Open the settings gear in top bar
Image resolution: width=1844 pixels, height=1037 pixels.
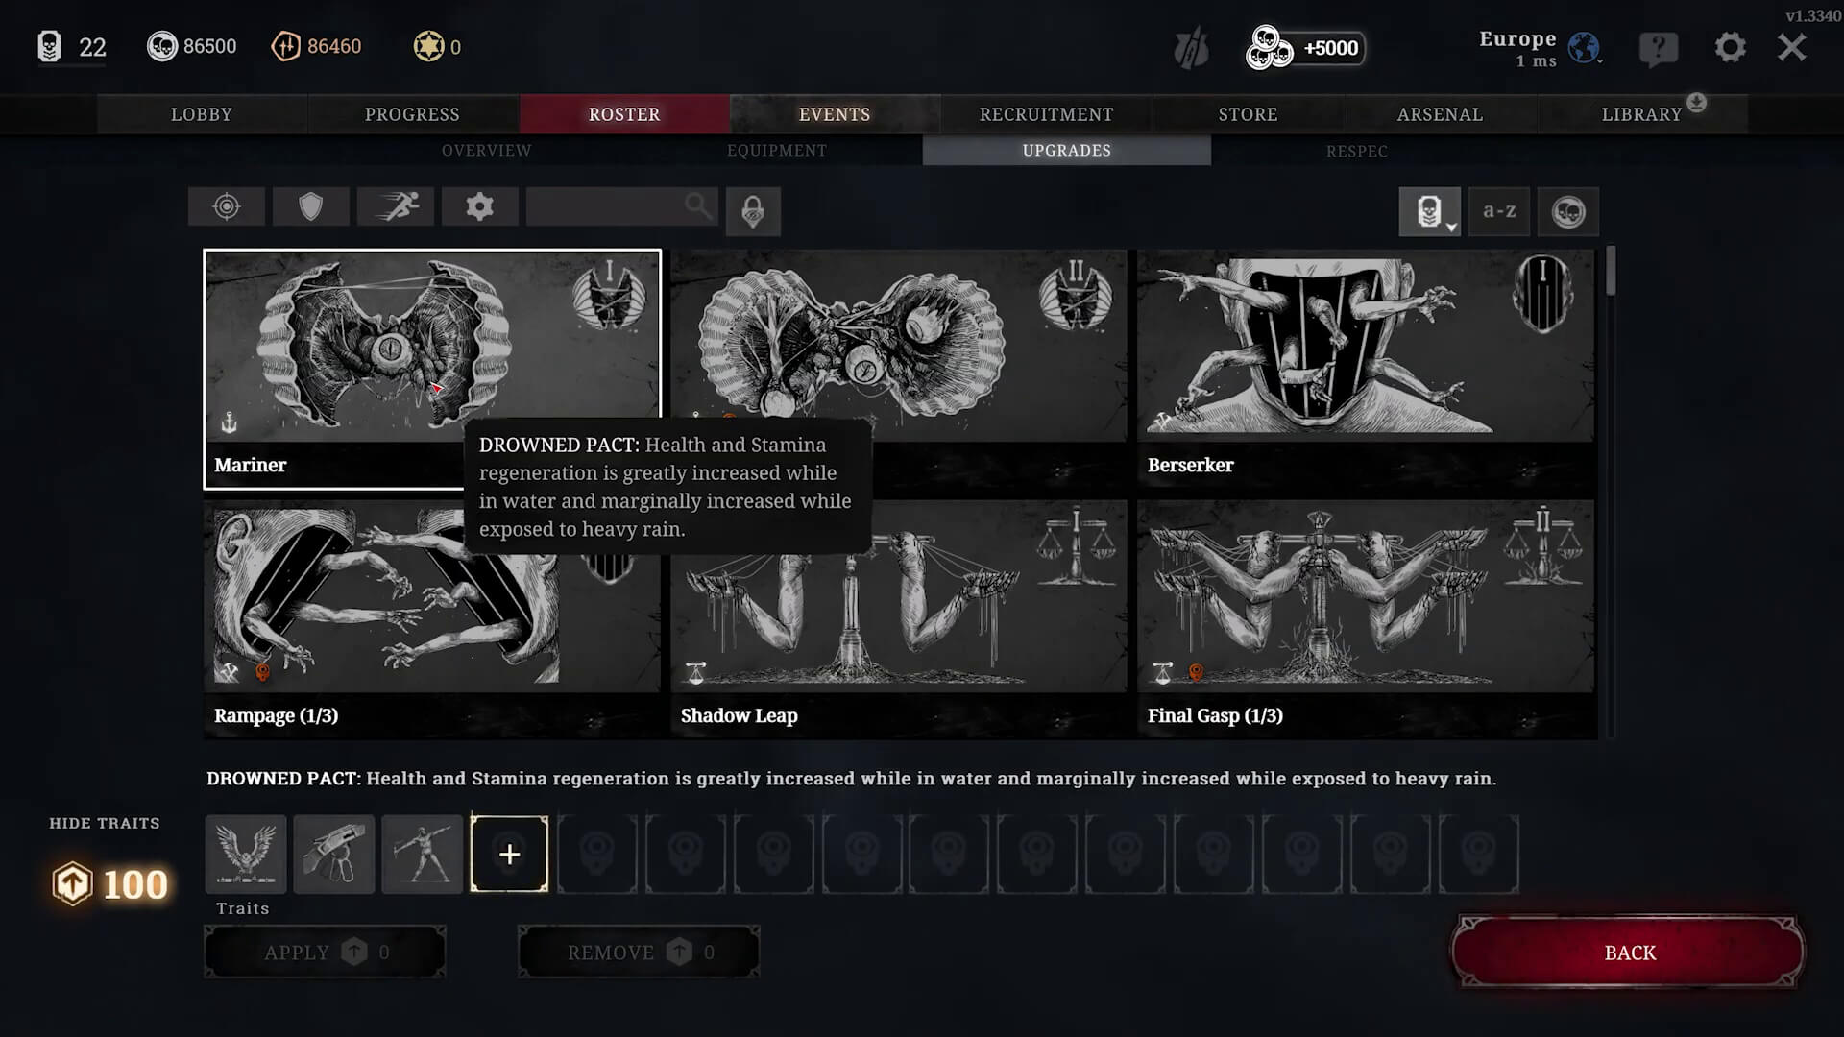[x=1730, y=47]
